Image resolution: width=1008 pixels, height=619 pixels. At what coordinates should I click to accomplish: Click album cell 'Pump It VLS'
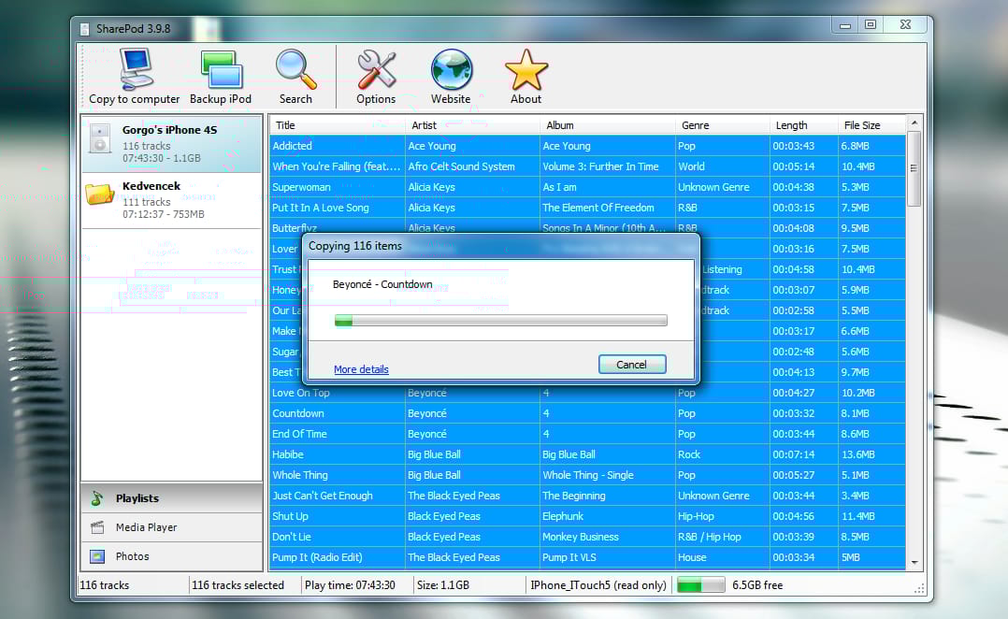569,557
